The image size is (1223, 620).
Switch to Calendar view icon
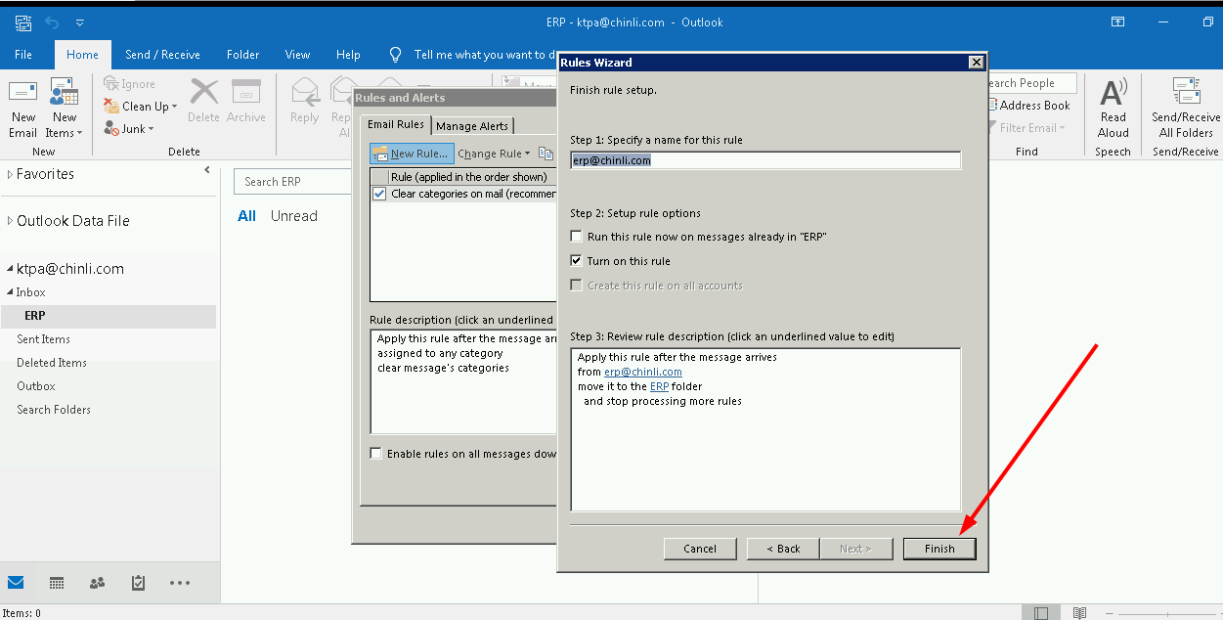tap(57, 583)
